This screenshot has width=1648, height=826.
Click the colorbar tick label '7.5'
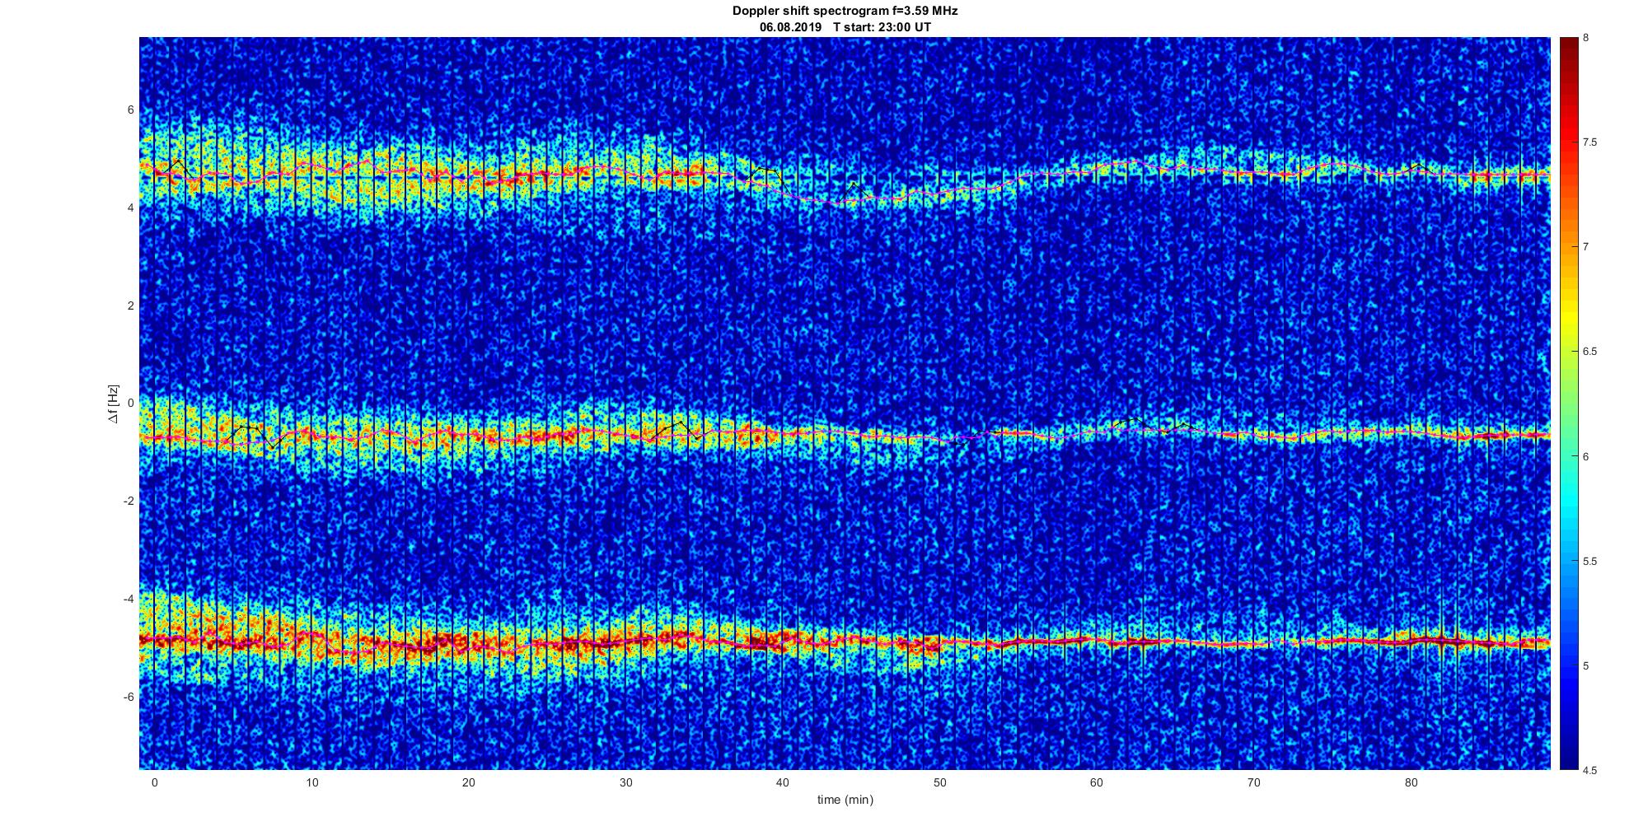(1589, 142)
